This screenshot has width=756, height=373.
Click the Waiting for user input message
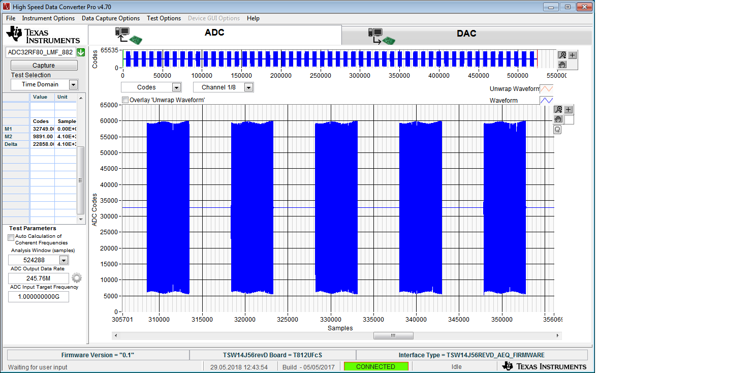pyautogui.click(x=38, y=367)
